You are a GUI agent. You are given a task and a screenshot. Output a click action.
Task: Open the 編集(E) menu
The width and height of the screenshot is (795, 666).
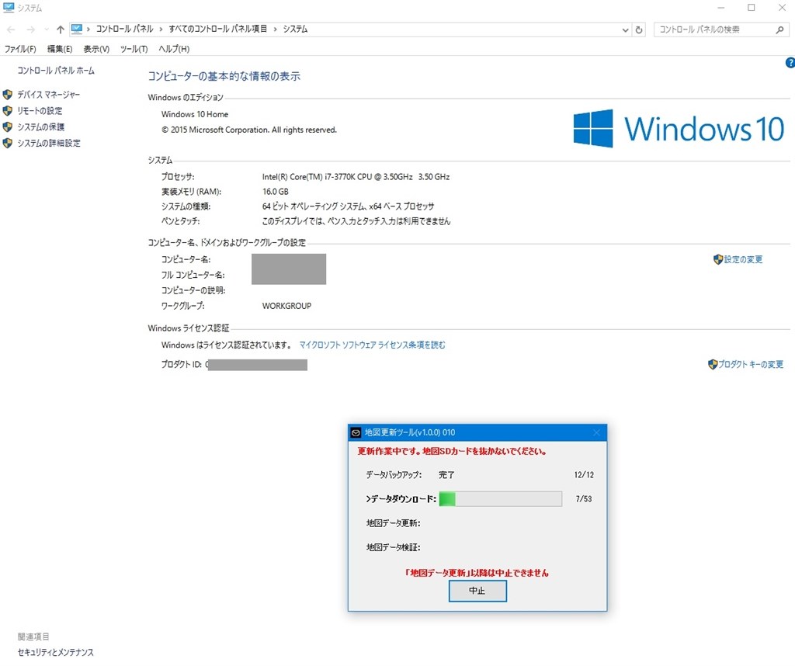[60, 49]
